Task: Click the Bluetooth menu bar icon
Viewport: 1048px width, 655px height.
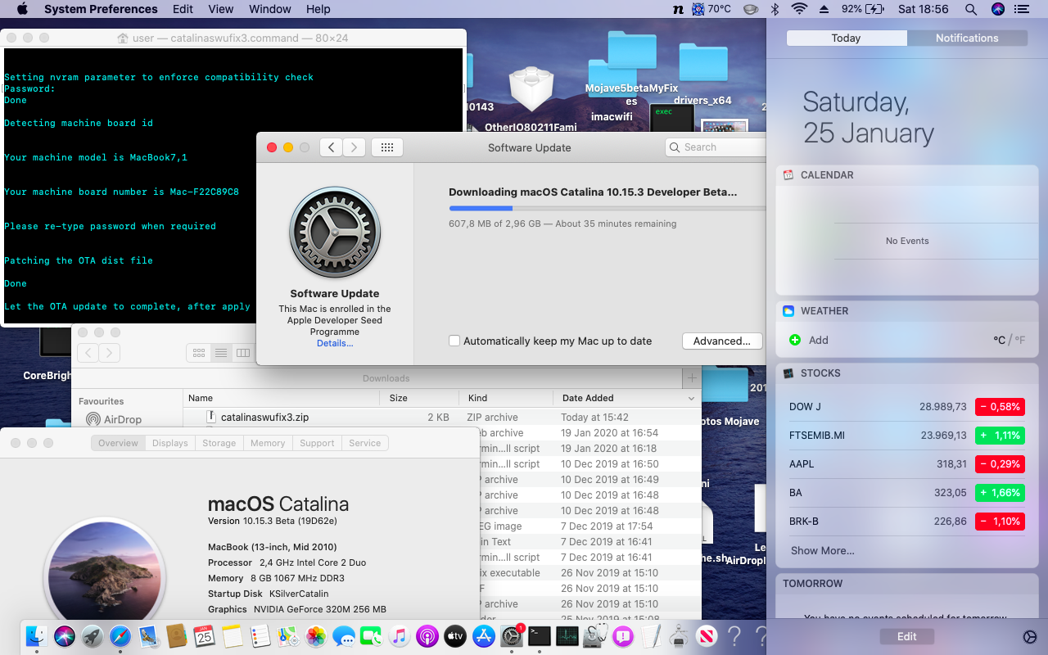Action: [775, 9]
